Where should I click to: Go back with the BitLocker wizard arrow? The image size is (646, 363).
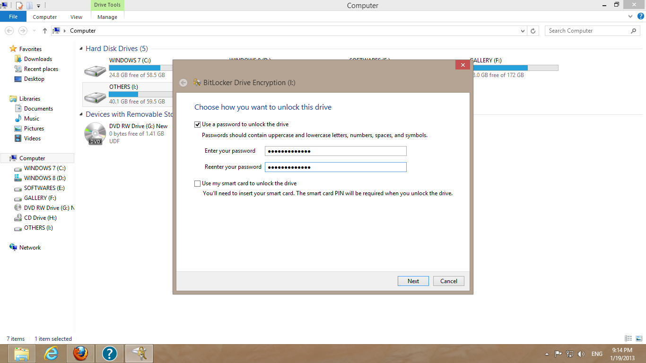point(183,83)
